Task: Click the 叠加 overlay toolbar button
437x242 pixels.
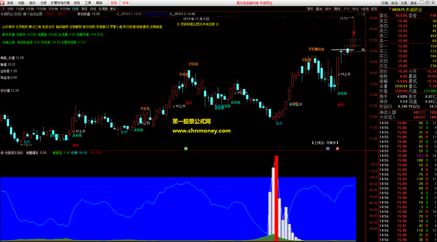Action: [x=319, y=9]
